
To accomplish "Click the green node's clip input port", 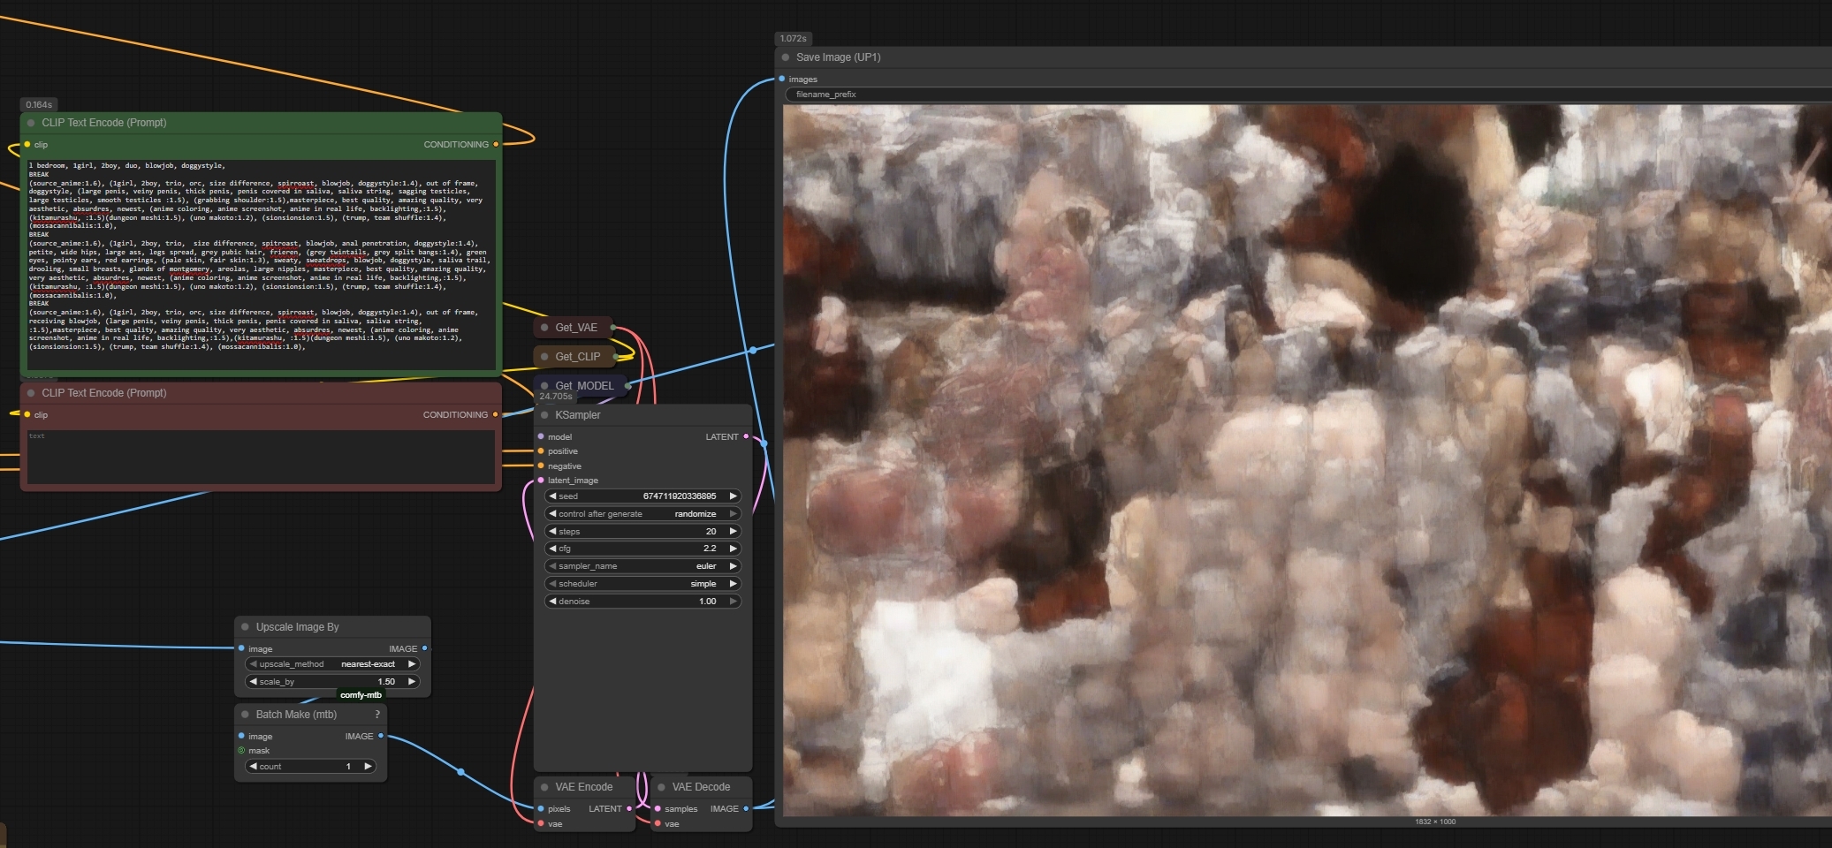I will tap(27, 144).
